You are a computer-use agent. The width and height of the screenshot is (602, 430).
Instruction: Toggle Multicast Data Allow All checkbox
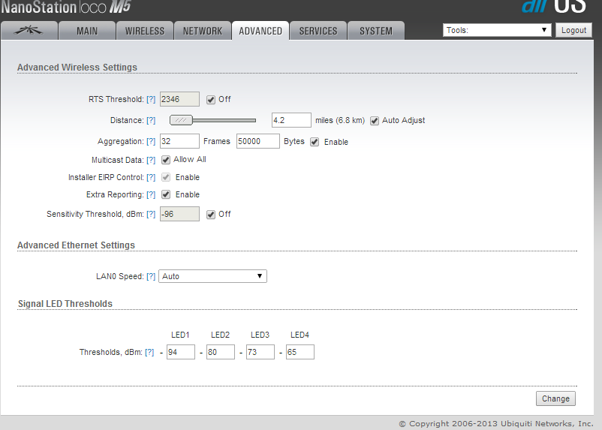click(x=165, y=160)
